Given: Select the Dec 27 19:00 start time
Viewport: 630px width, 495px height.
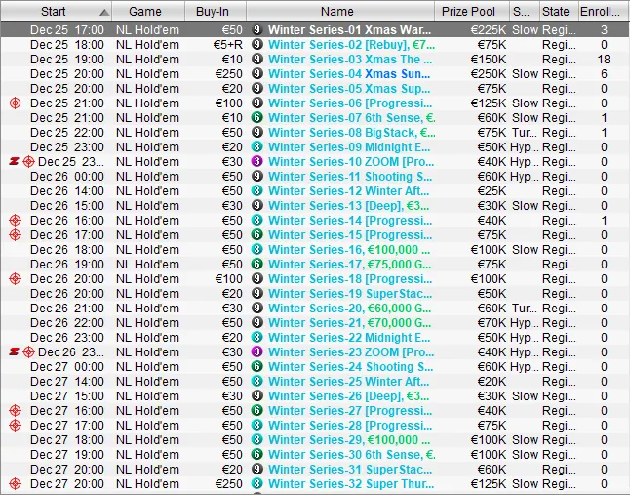Looking at the screenshot, I should pos(67,454).
